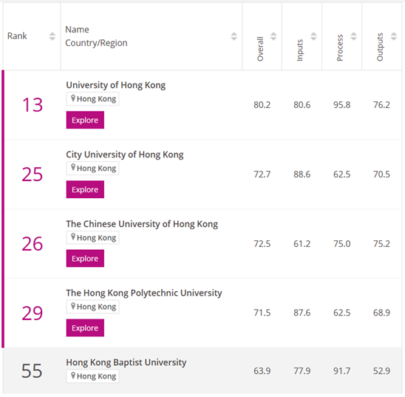Click inputs score 88.6
405x397 pixels.
pos(302,174)
